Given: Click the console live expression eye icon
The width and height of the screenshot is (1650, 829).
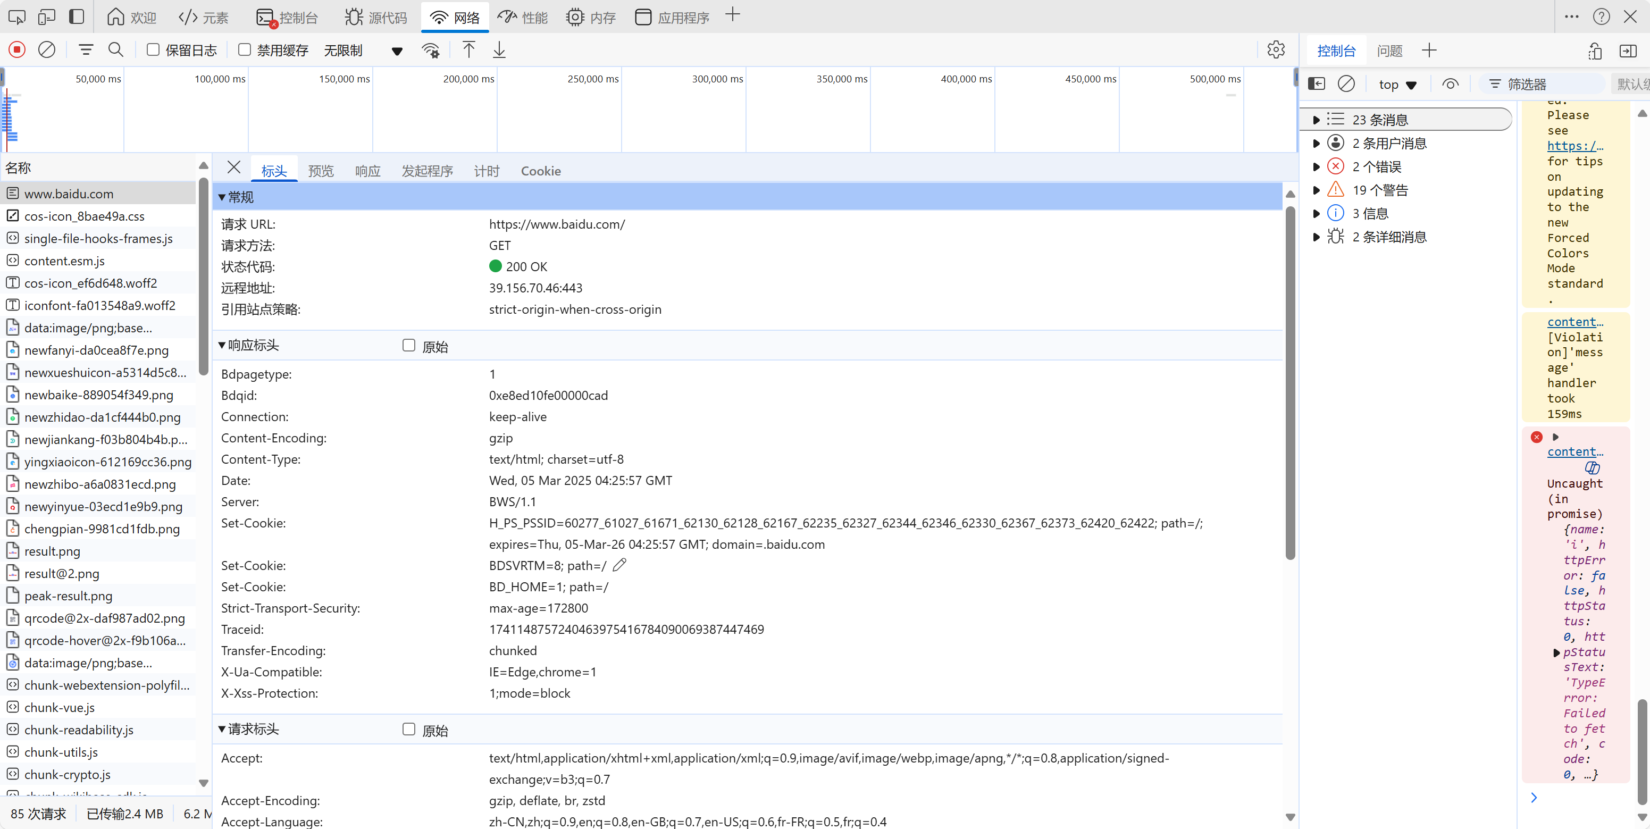Looking at the screenshot, I should point(1450,84).
